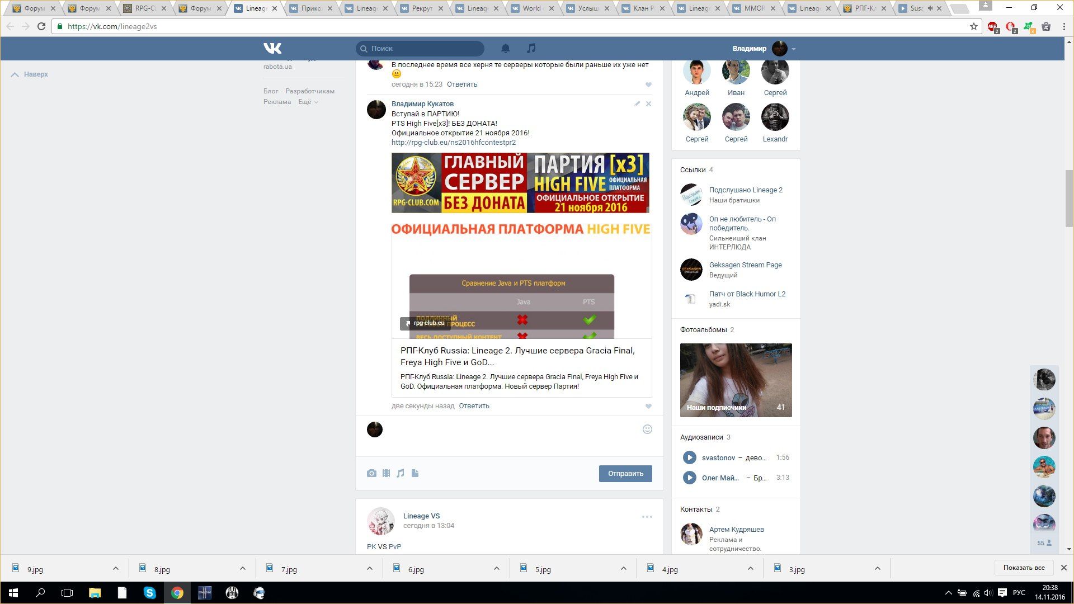Image resolution: width=1074 pixels, height=604 pixels.
Task: Expand 7.jpg download options arrow
Action: click(370, 569)
